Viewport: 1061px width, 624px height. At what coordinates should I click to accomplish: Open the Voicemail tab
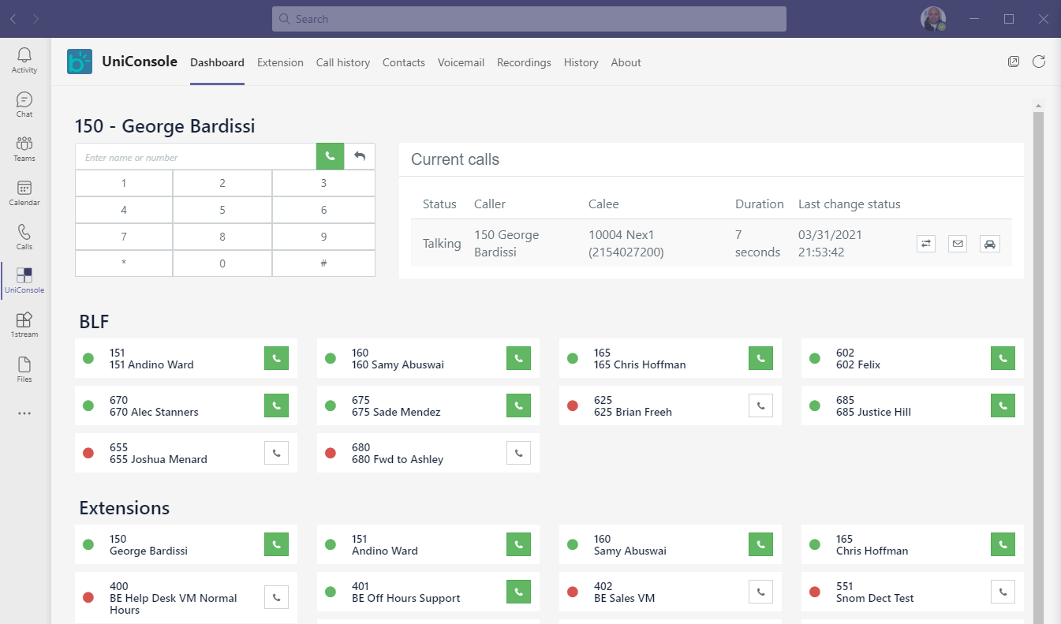tap(461, 62)
